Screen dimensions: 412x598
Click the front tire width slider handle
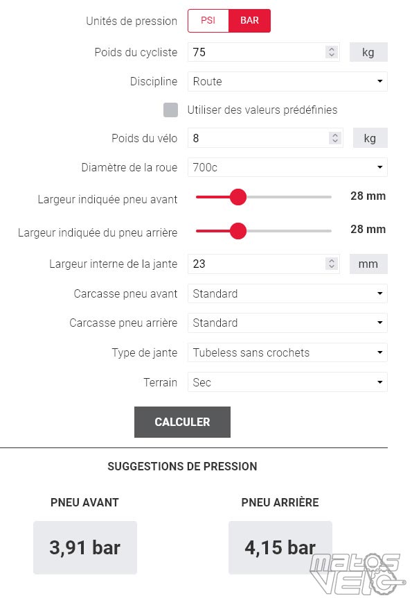tap(238, 197)
